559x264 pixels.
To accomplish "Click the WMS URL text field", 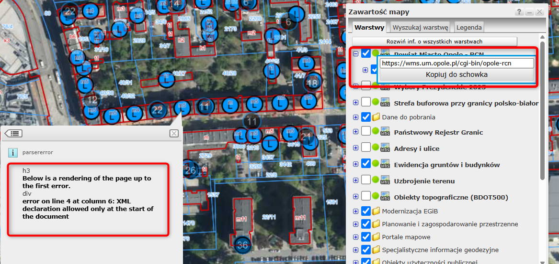I will [x=456, y=63].
